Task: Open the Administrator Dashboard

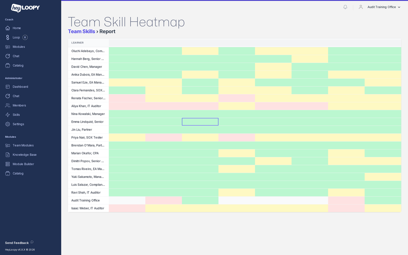Action: [20, 87]
